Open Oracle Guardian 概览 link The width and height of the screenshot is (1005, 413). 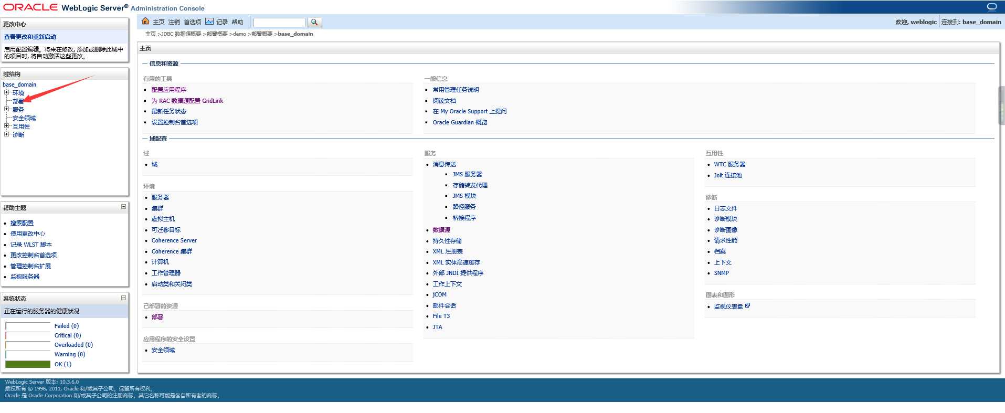tap(460, 122)
